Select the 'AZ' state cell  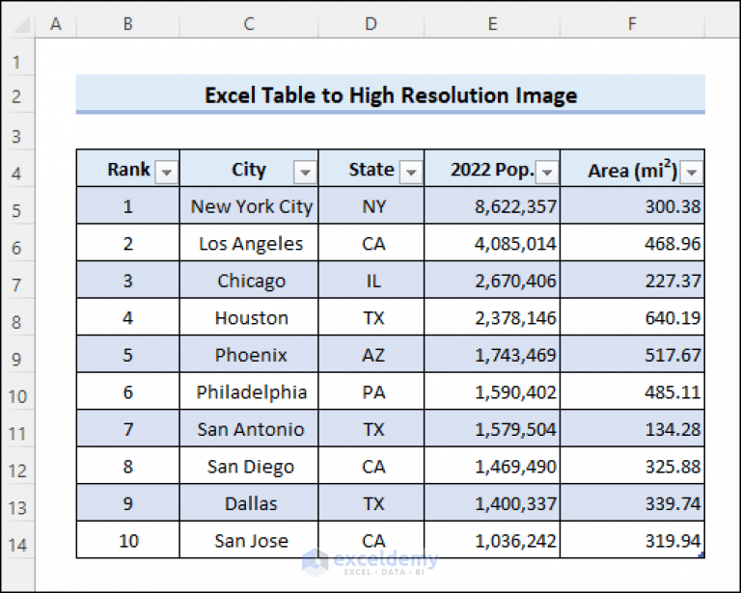coord(371,354)
